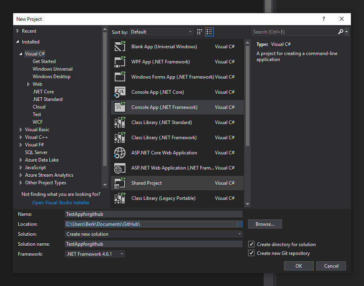Select WCF category
Viewport: 364px width, 286px height.
tap(37, 122)
